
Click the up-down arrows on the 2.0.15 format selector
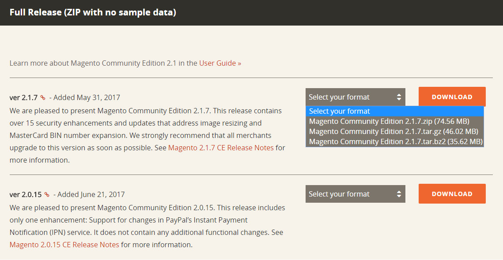coord(399,194)
